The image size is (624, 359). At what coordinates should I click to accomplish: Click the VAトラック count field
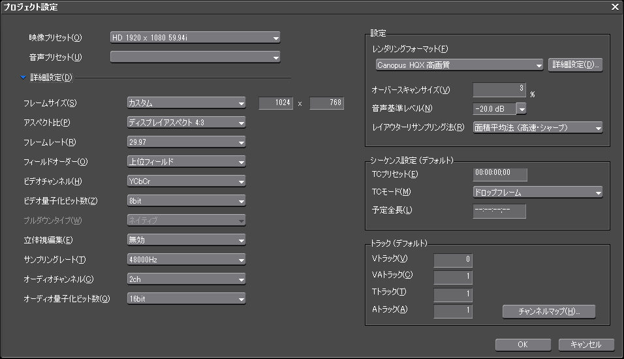tap(453, 277)
